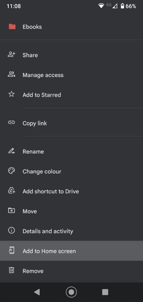Tap the square recent apps button
The width and height of the screenshot is (143, 302).
coord(105,292)
